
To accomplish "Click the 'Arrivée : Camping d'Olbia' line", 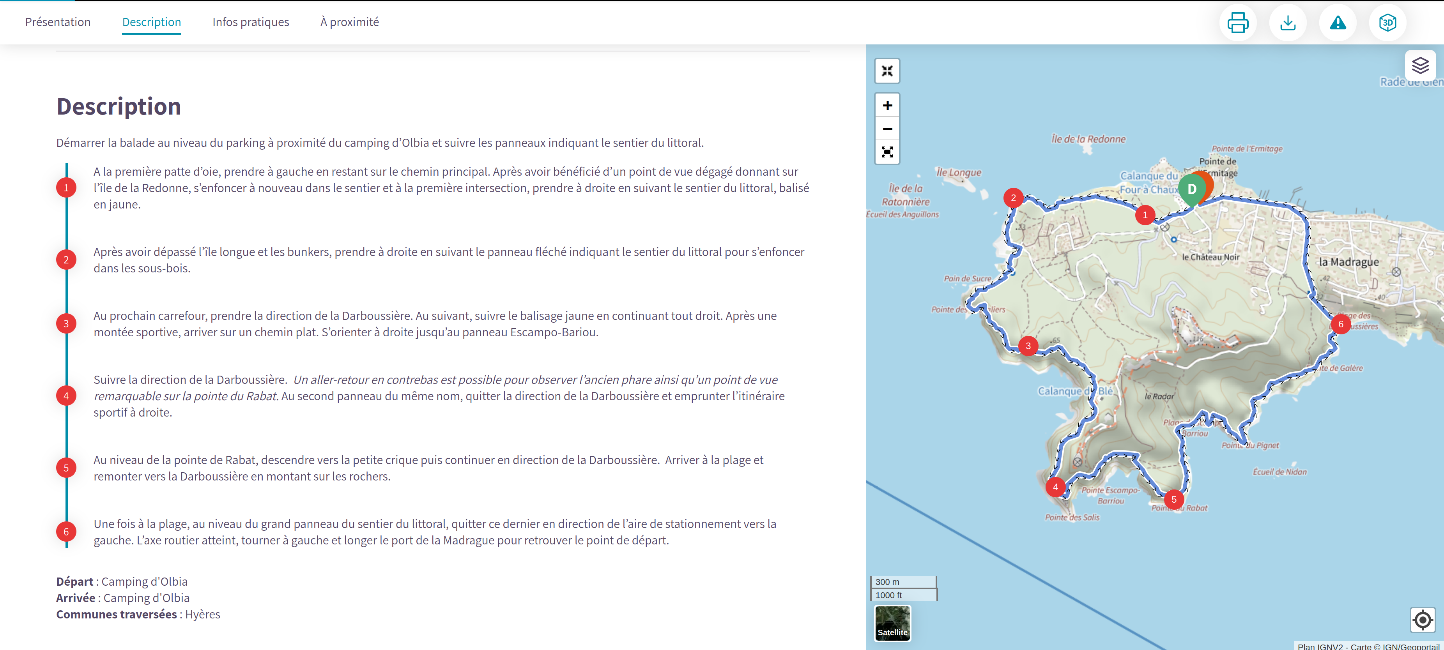I will click(x=123, y=598).
